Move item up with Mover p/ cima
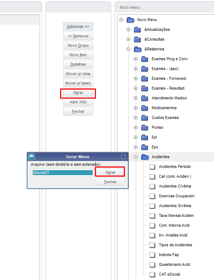The image size is (214, 280). [x=78, y=74]
